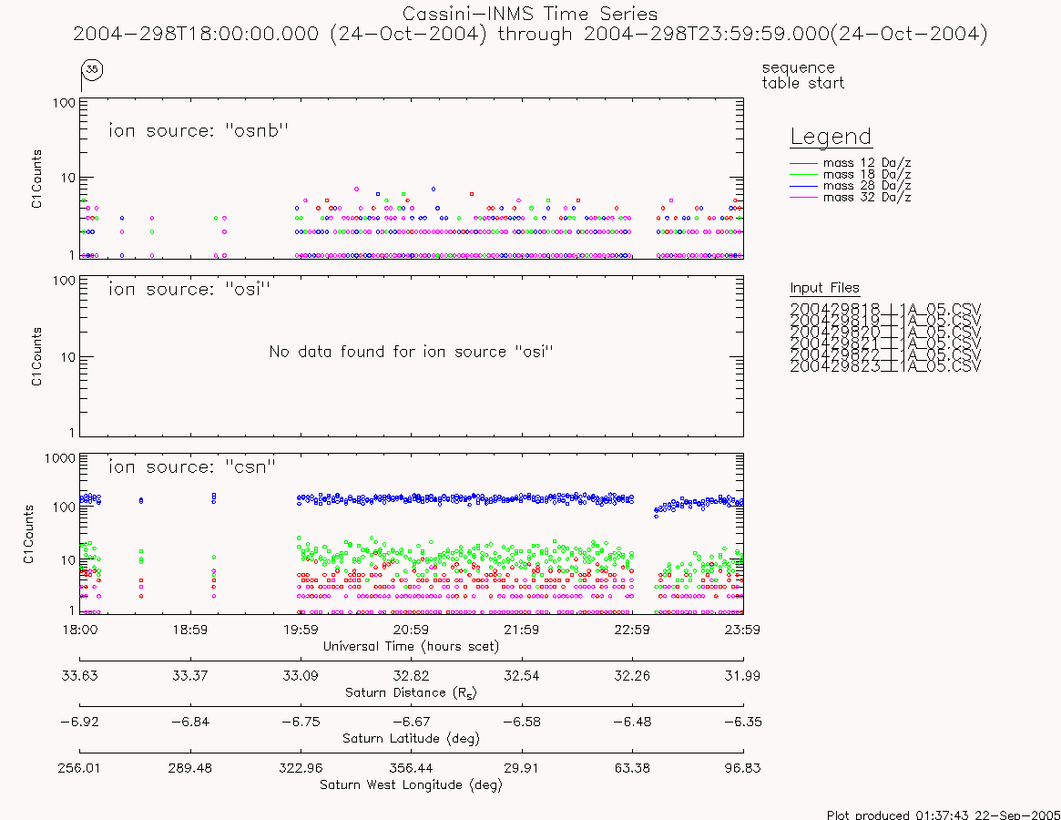Click the 'sequence table start' label
This screenshot has height=820, width=1061.
pyautogui.click(x=802, y=75)
